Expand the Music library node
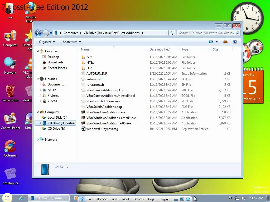This screenshot has height=202, width=270. tap(40, 90)
